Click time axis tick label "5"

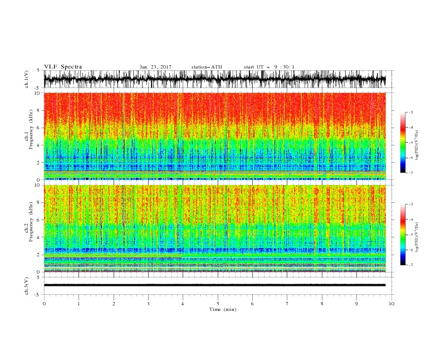click(218, 304)
